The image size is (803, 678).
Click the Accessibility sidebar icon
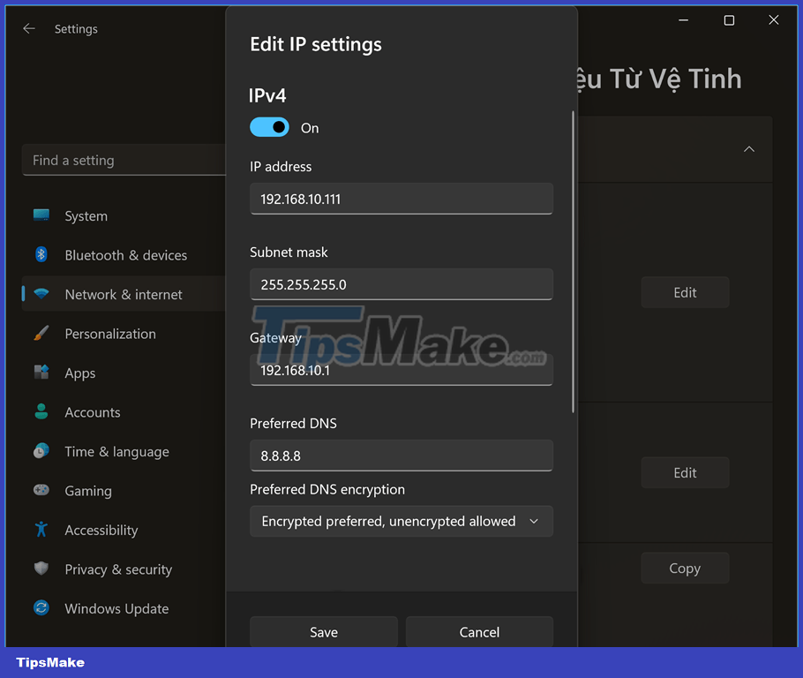click(x=41, y=530)
